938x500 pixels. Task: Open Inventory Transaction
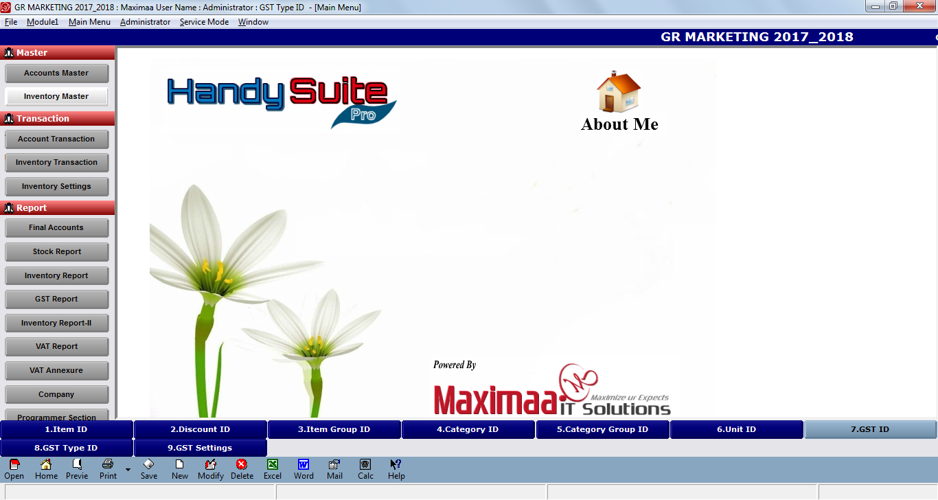coord(56,163)
